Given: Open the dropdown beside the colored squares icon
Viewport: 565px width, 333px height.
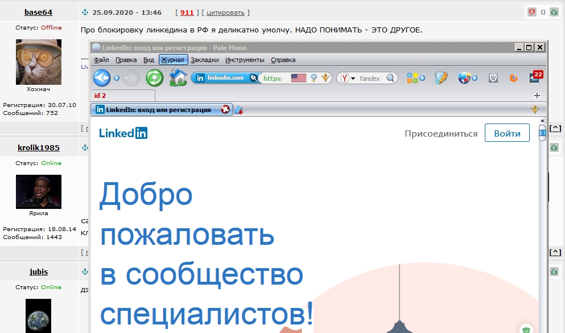Looking at the screenshot, I should tap(422, 78).
